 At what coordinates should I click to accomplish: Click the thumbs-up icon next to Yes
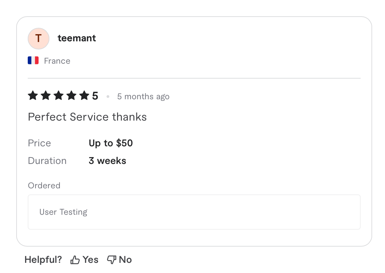(75, 259)
